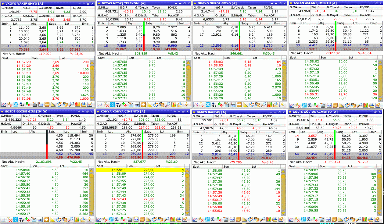Select the 14:53:19 trade row in VKGYO

[45, 73]
